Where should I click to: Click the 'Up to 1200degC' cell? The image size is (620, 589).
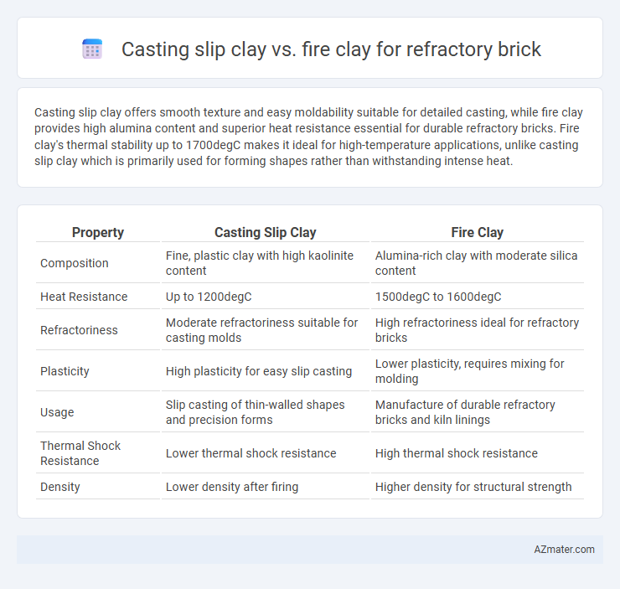coord(265,297)
